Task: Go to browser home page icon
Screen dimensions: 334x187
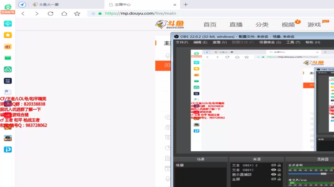Action: [x=64, y=14]
